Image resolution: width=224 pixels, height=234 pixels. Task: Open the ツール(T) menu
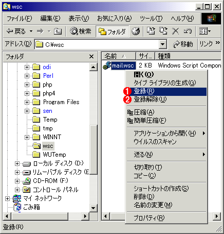(151, 19)
